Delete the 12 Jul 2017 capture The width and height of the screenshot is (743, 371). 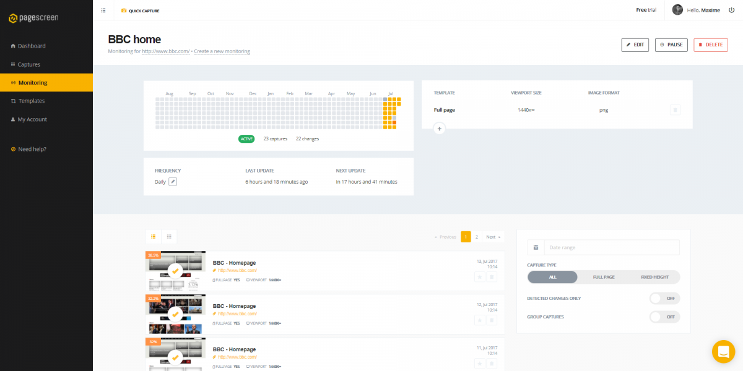tap(492, 320)
